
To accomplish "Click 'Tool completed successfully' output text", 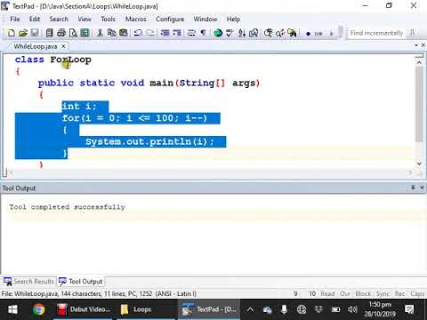I will coord(67,207).
